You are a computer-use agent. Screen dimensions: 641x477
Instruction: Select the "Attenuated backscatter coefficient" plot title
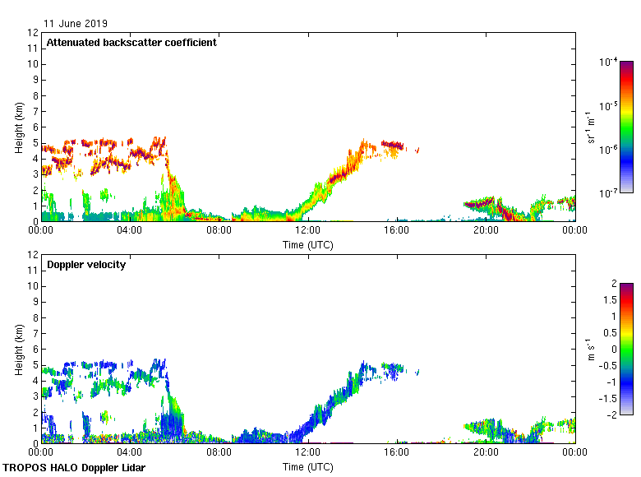pyautogui.click(x=131, y=43)
